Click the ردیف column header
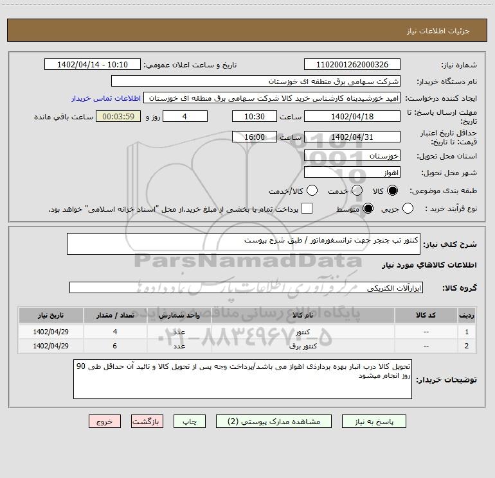The image size is (495, 478). pos(467,315)
